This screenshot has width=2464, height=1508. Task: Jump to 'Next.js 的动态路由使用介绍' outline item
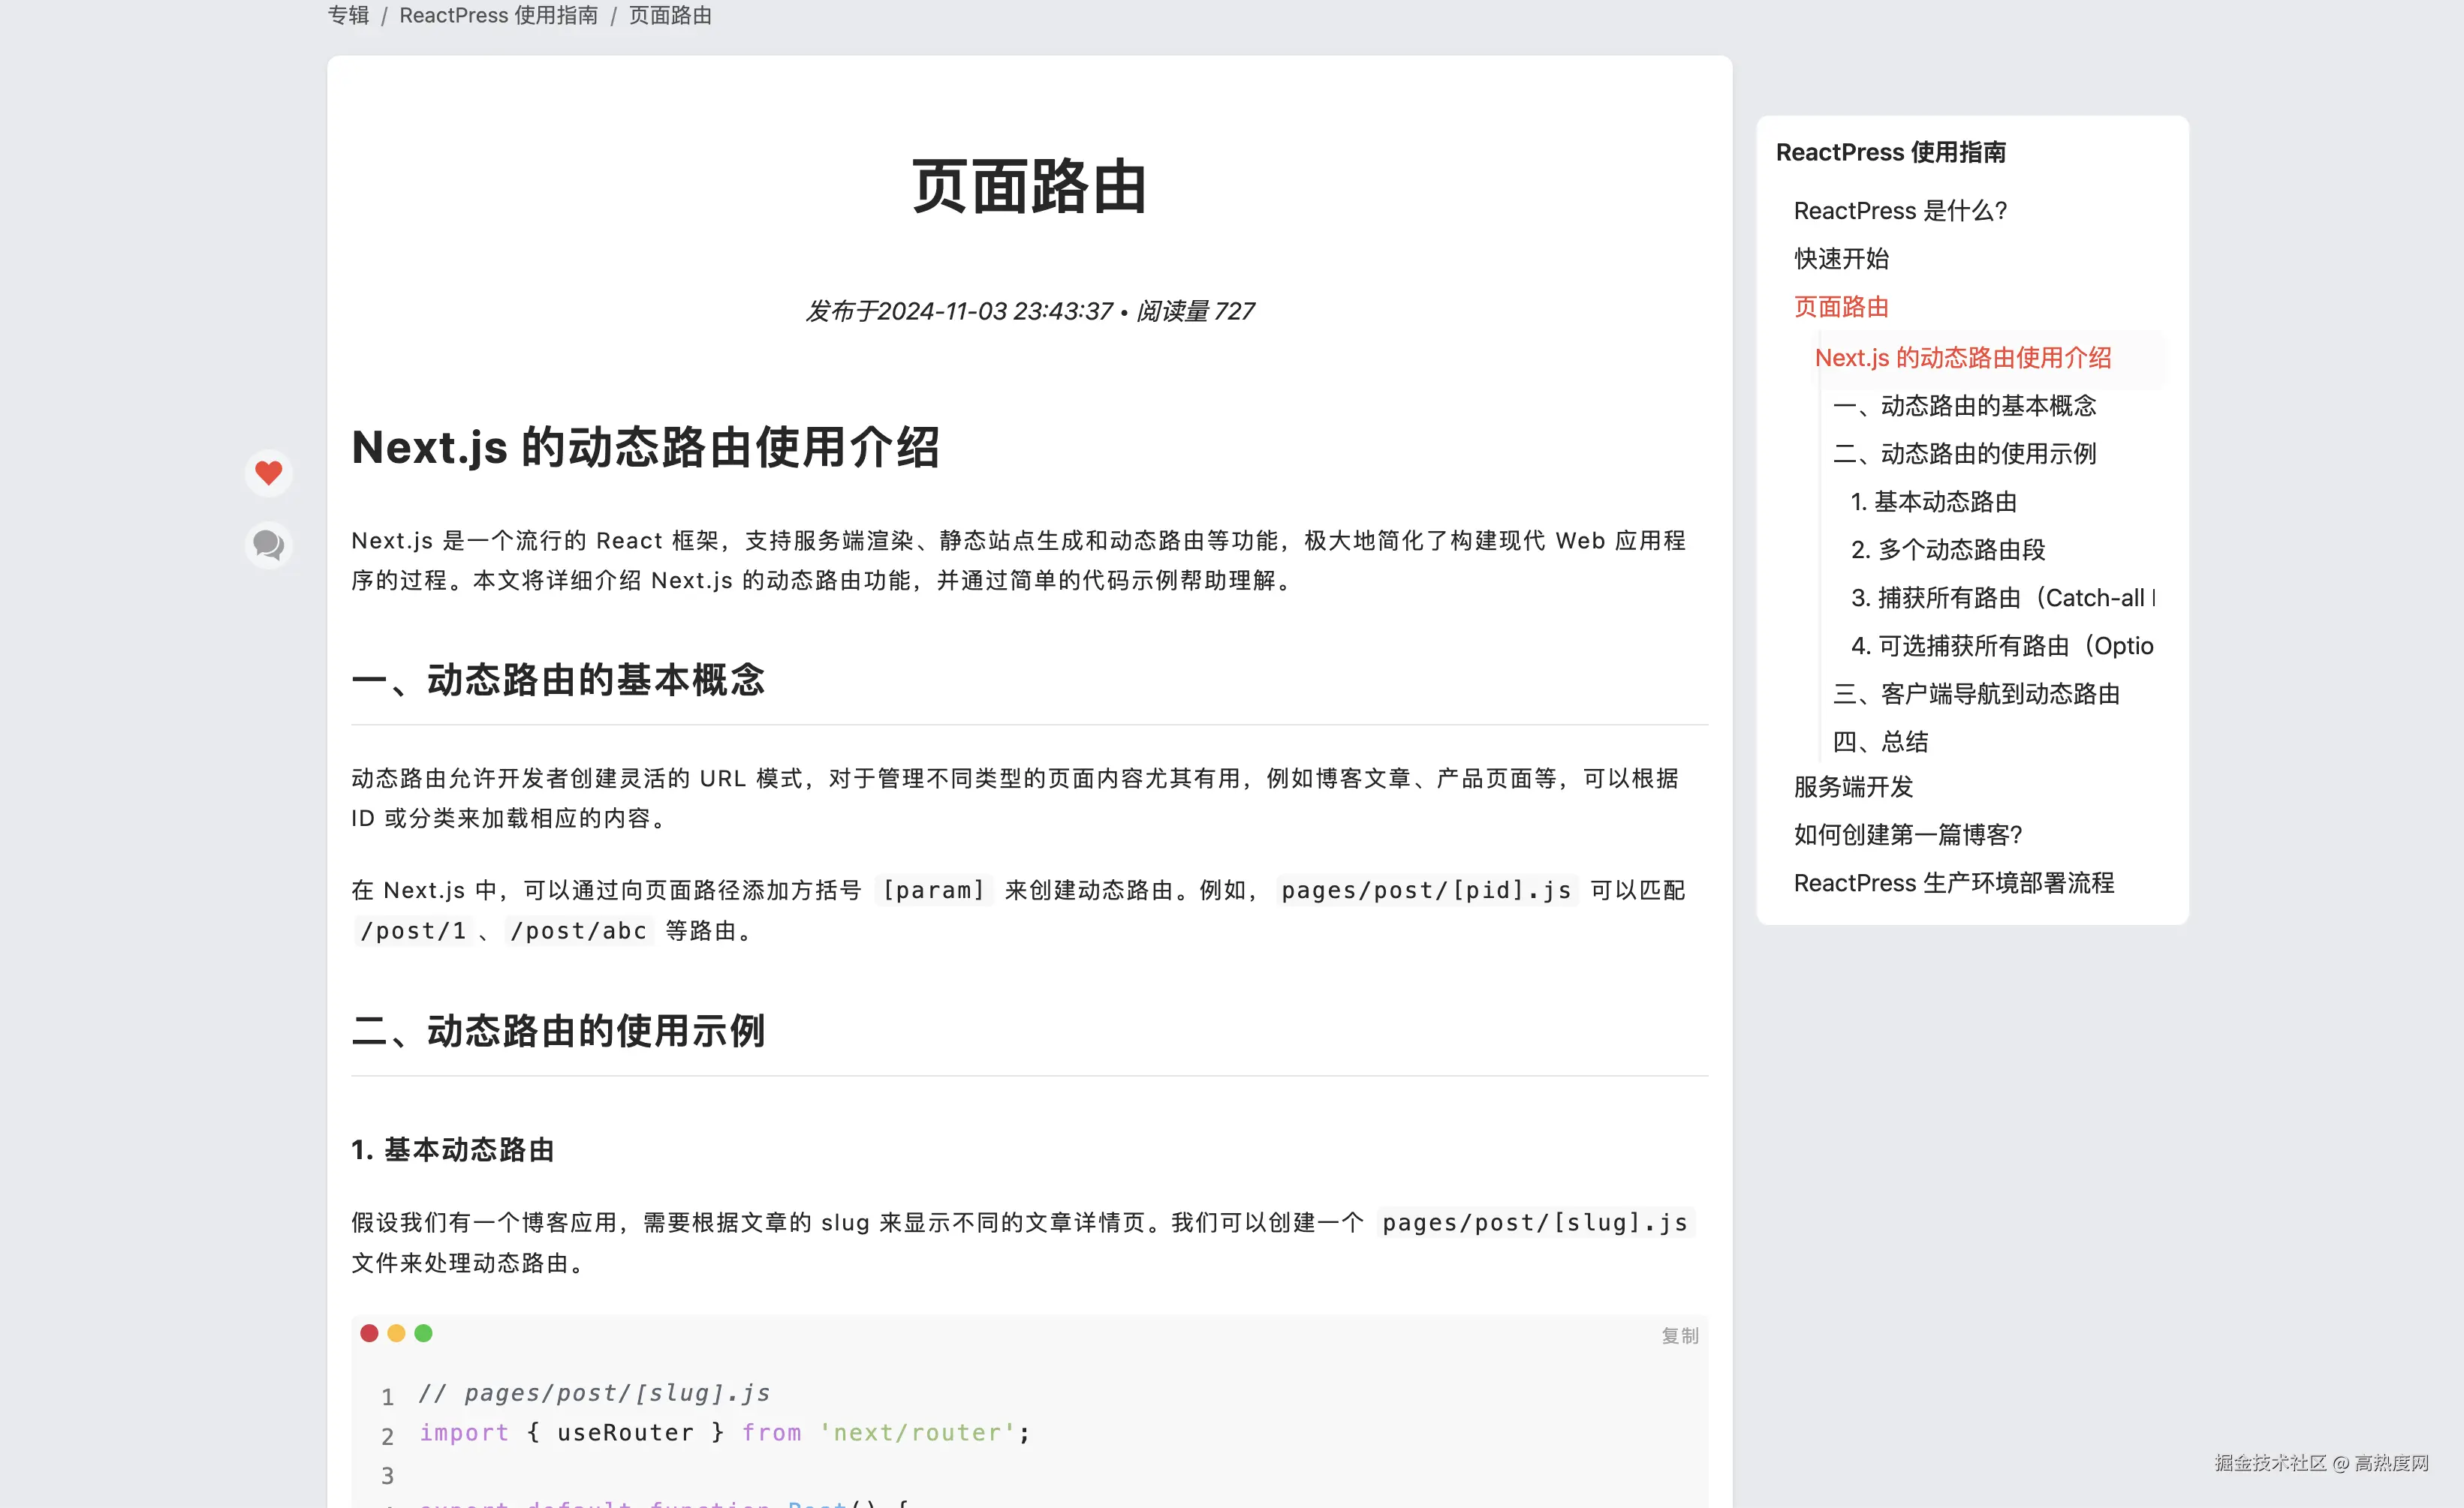coord(1962,358)
